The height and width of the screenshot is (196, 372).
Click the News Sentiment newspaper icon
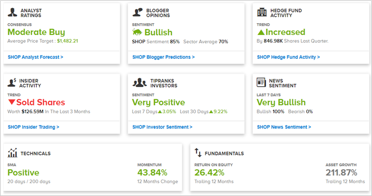pos(261,82)
